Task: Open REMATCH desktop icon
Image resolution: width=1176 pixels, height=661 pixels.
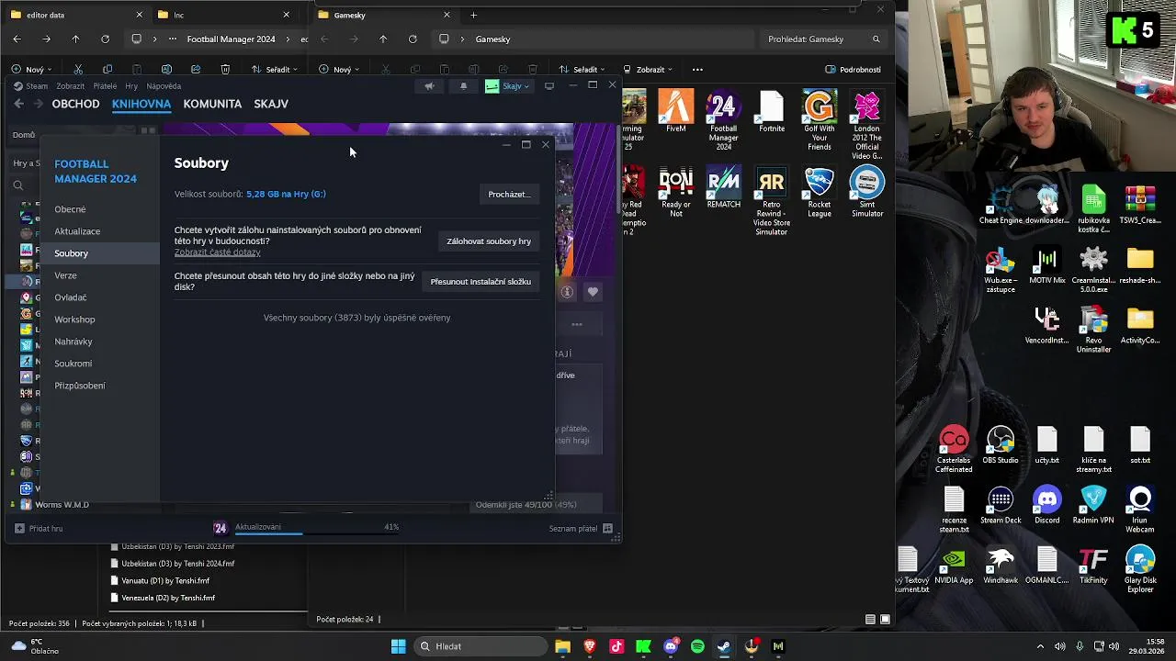Action: point(723,188)
